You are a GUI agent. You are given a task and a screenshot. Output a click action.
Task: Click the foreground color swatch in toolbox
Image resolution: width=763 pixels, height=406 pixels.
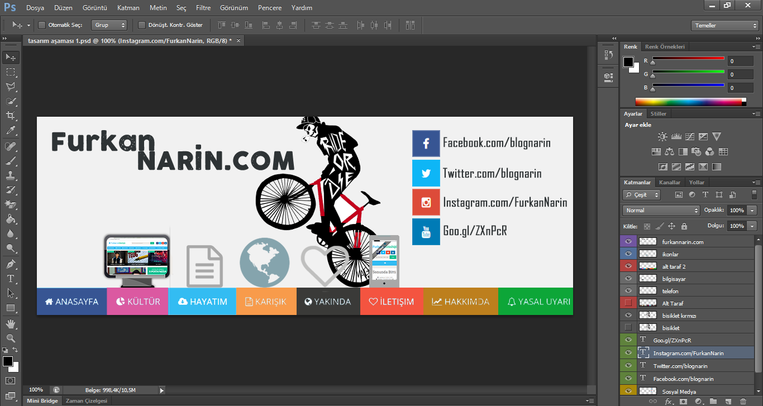7,361
